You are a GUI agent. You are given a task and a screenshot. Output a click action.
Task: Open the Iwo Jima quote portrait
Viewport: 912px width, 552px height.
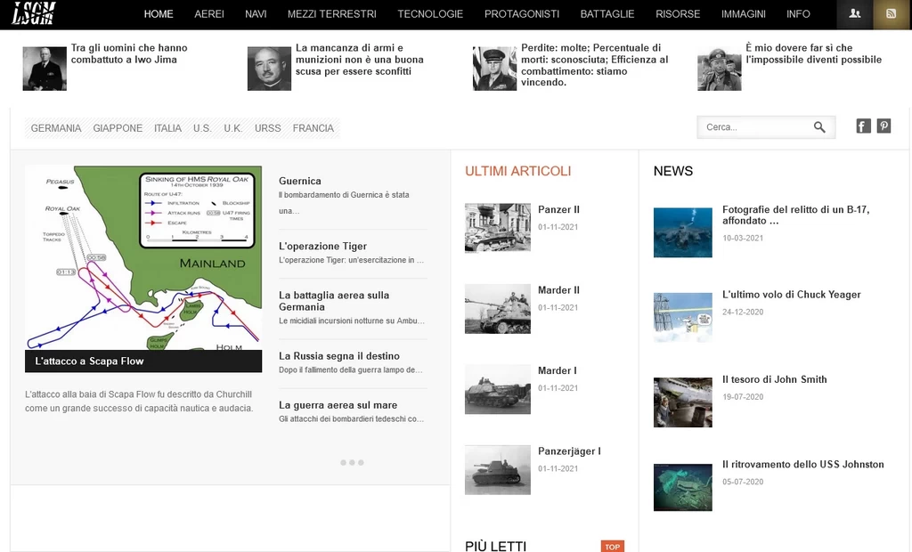click(x=45, y=69)
